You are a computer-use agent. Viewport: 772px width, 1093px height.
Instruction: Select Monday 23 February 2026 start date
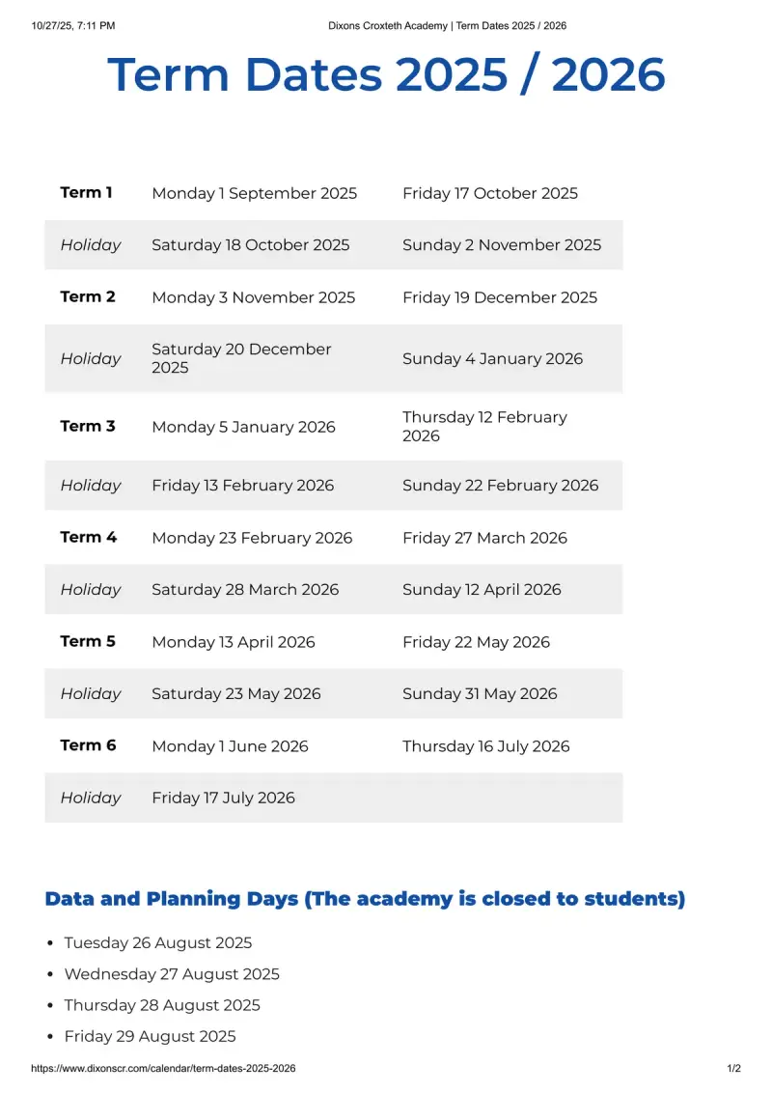(252, 538)
